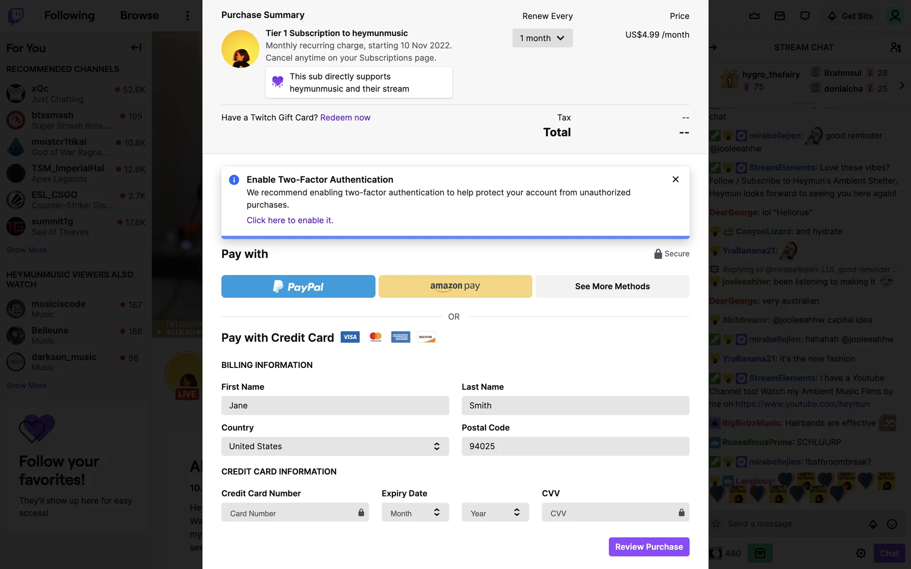Image resolution: width=911 pixels, height=569 pixels.
Task: Open the user profile avatar menu
Action: (x=895, y=16)
